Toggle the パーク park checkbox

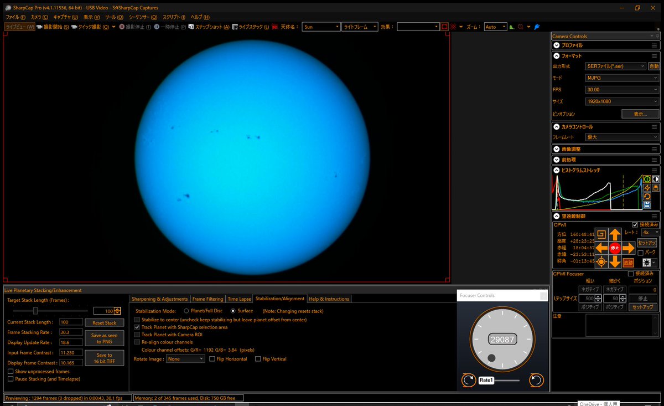[x=640, y=253]
